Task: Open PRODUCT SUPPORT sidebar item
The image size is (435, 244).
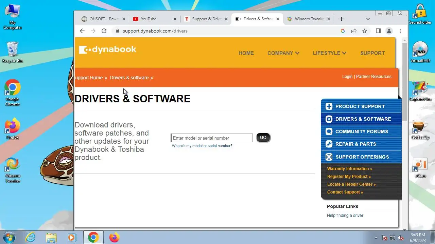Action: (x=361, y=106)
